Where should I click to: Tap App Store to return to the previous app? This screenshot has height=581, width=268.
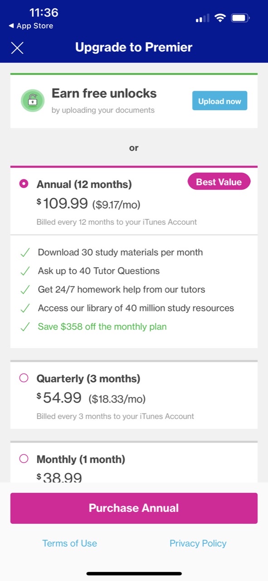pos(30,26)
